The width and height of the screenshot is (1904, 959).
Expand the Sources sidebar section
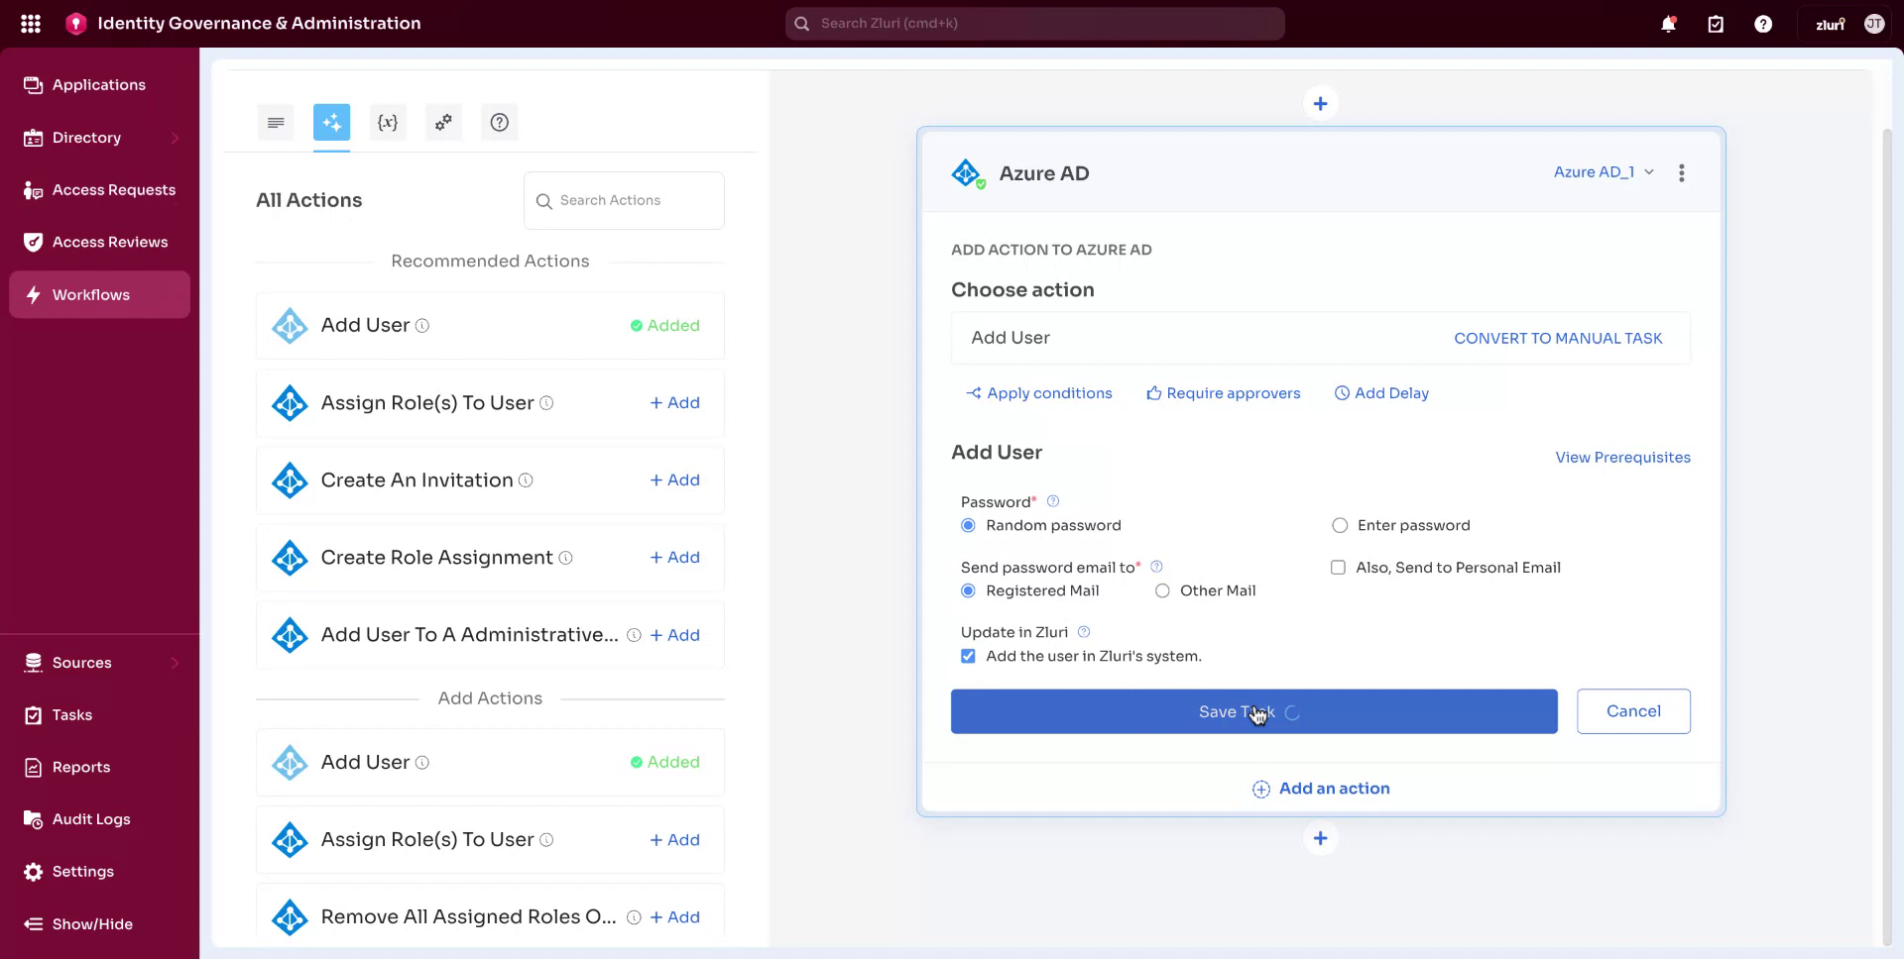[82, 662]
